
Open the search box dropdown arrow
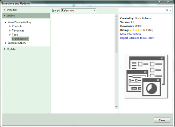tap(170, 10)
